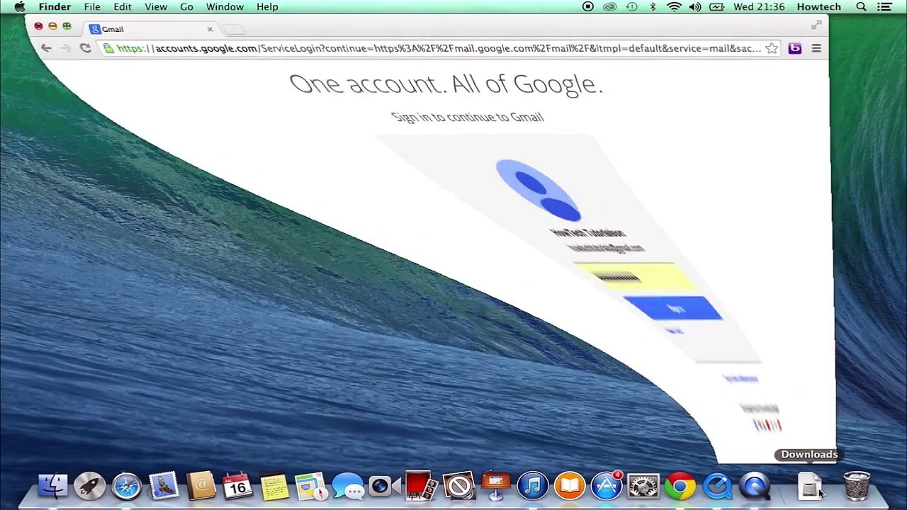Screen dimensions: 907x510
Task: Open the Go menu
Action: [x=186, y=7]
